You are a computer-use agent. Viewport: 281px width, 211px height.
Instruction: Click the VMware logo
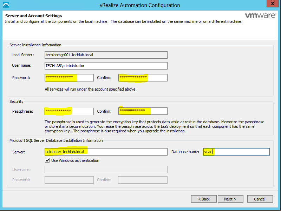[260, 15]
